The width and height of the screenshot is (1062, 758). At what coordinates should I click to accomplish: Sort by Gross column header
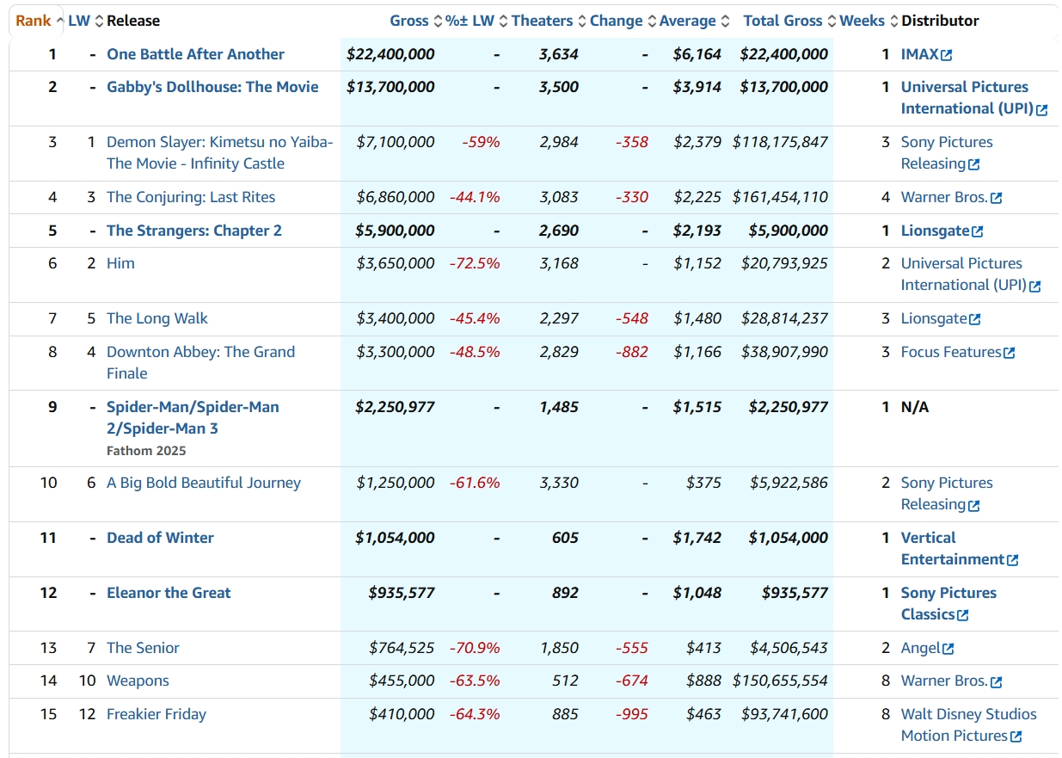coord(409,21)
